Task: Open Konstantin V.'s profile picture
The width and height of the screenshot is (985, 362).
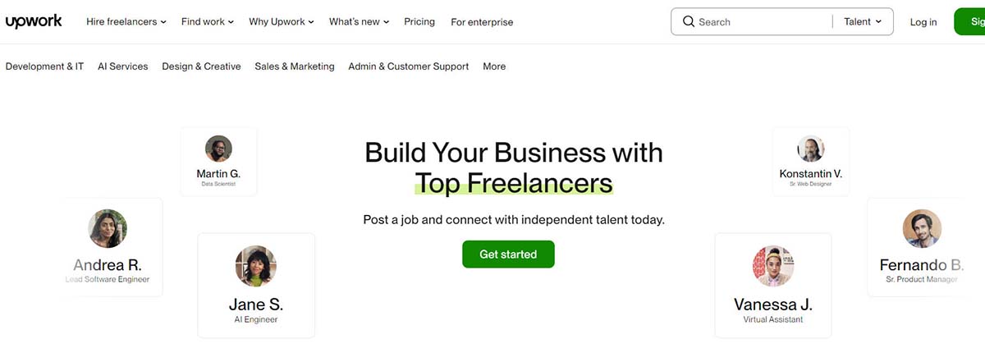Action: pyautogui.click(x=810, y=149)
